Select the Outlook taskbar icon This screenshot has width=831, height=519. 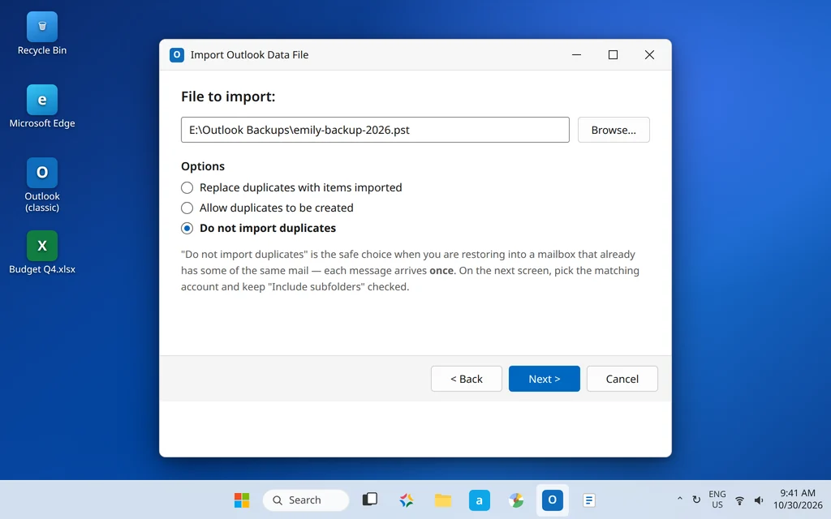[x=552, y=500]
